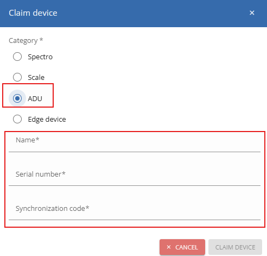The image size is (267, 256).
Task: Click the Claim Device button
Action: click(235, 247)
